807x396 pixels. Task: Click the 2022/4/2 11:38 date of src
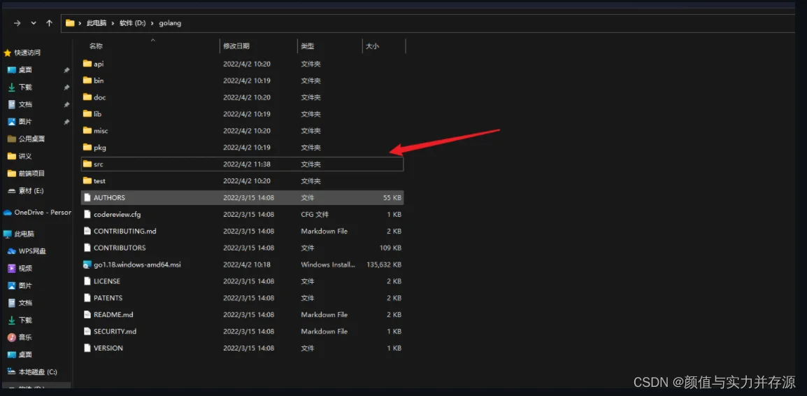tap(247, 164)
